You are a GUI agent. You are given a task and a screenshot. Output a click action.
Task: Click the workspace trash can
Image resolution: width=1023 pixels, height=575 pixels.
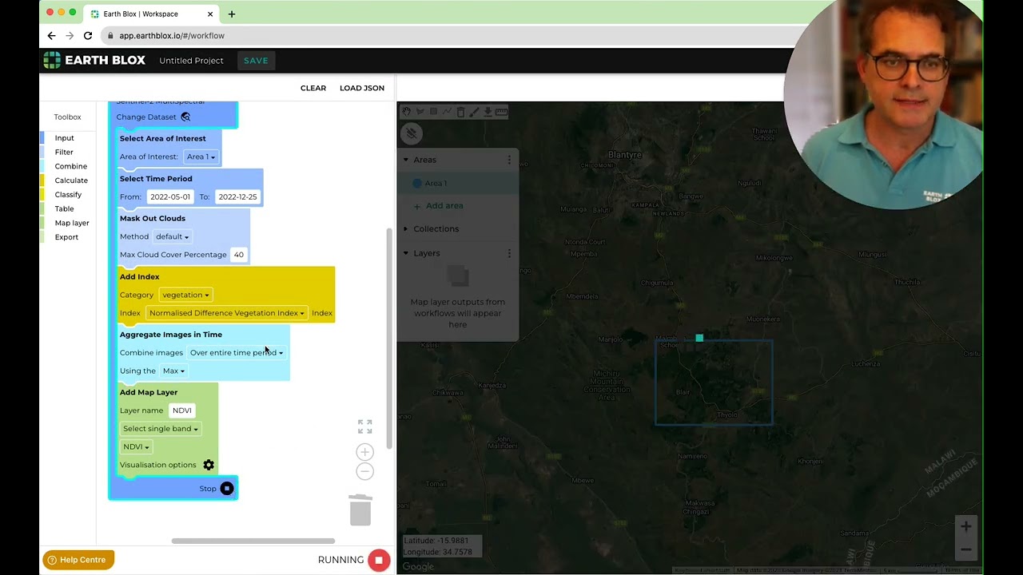coord(360,510)
